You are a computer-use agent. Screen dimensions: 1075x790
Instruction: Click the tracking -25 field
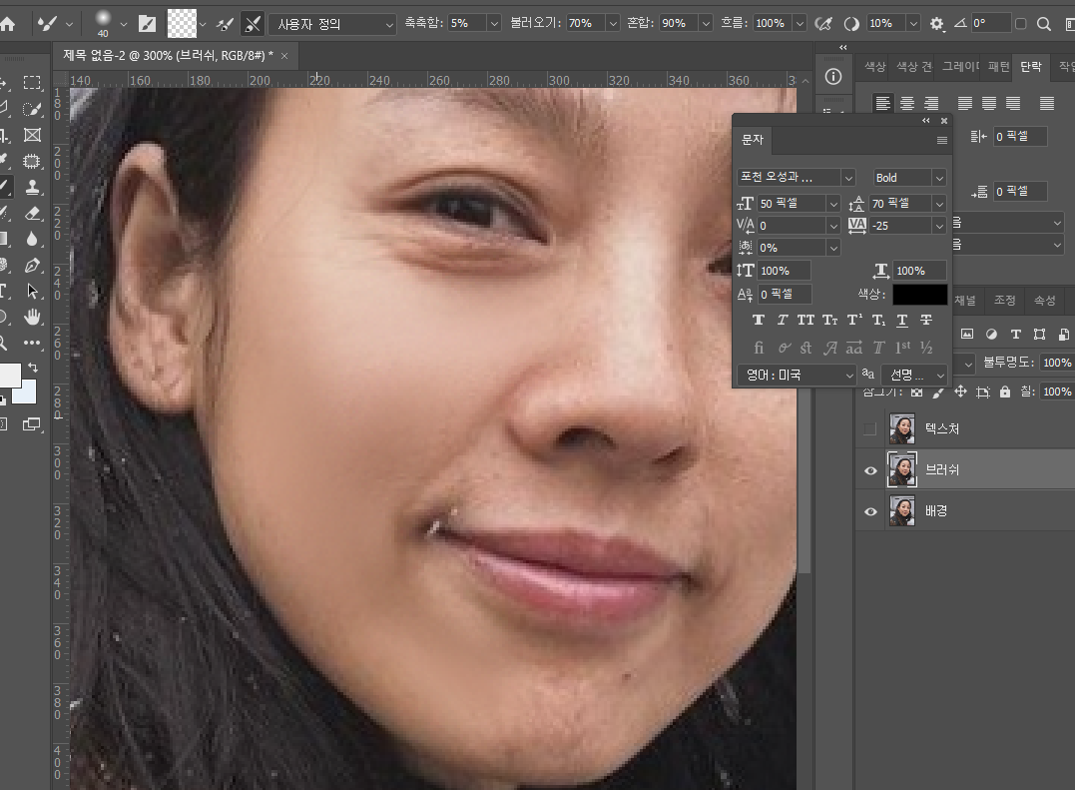pos(900,226)
